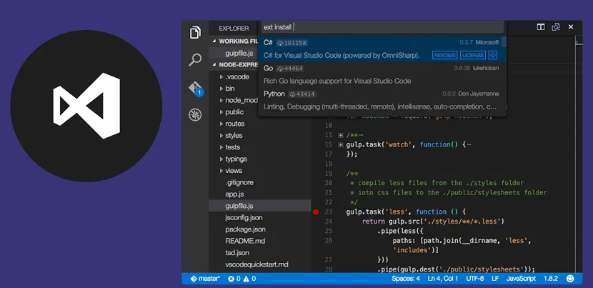Unfold the collapsed block at line 11

340,135
